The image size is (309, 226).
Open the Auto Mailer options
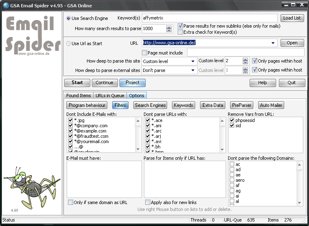tap(271, 105)
